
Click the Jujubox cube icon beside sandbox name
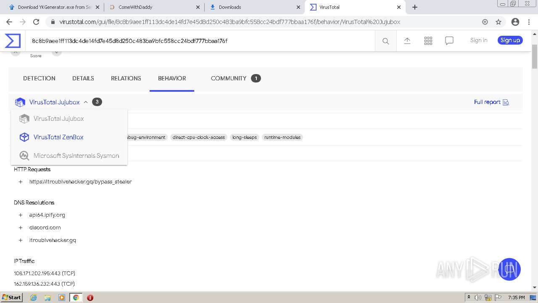[x=20, y=102]
